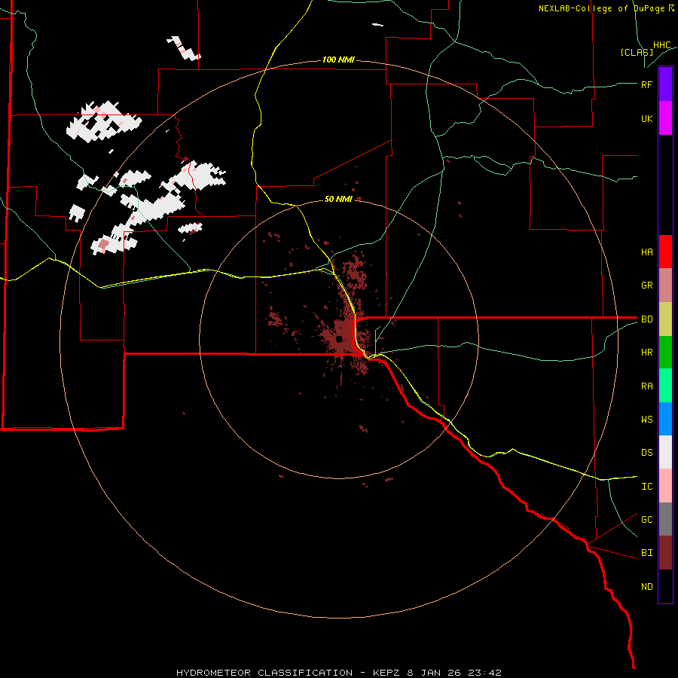Viewport: 678px width, 678px height.
Task: Click the KEPZ radar site center dot
Action: [x=339, y=338]
